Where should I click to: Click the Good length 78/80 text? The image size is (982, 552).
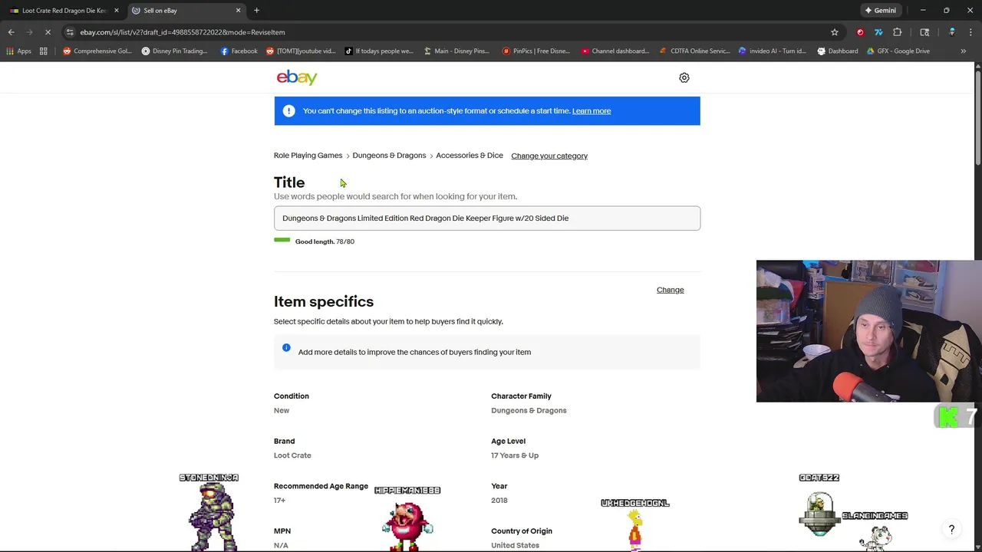(325, 242)
